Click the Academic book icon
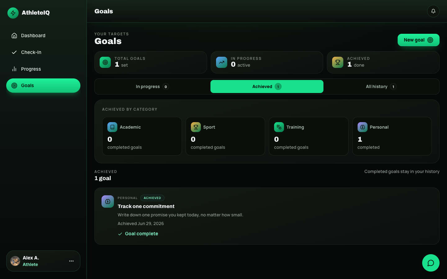 [112, 127]
